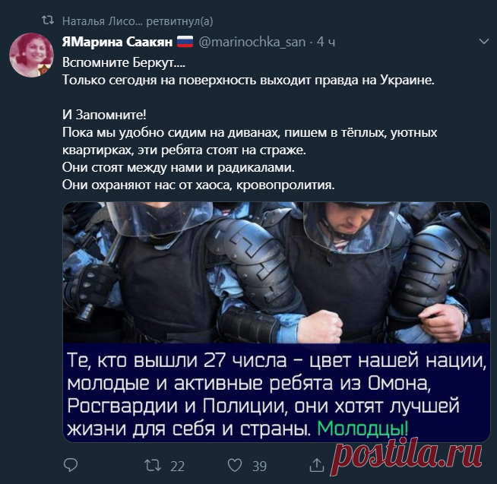This screenshot has height=484, width=497.
Task: Click the Вспомните Беркут.... text line
Action: (124, 62)
